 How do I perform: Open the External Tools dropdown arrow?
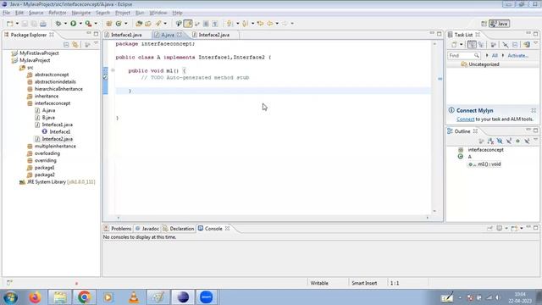(x=96, y=24)
